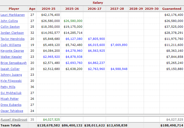Select Oscar Tshiebwe player link
Screen dimensions: 184x128
pos(12,111)
